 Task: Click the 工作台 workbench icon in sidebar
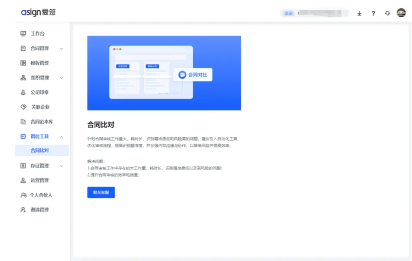point(23,34)
